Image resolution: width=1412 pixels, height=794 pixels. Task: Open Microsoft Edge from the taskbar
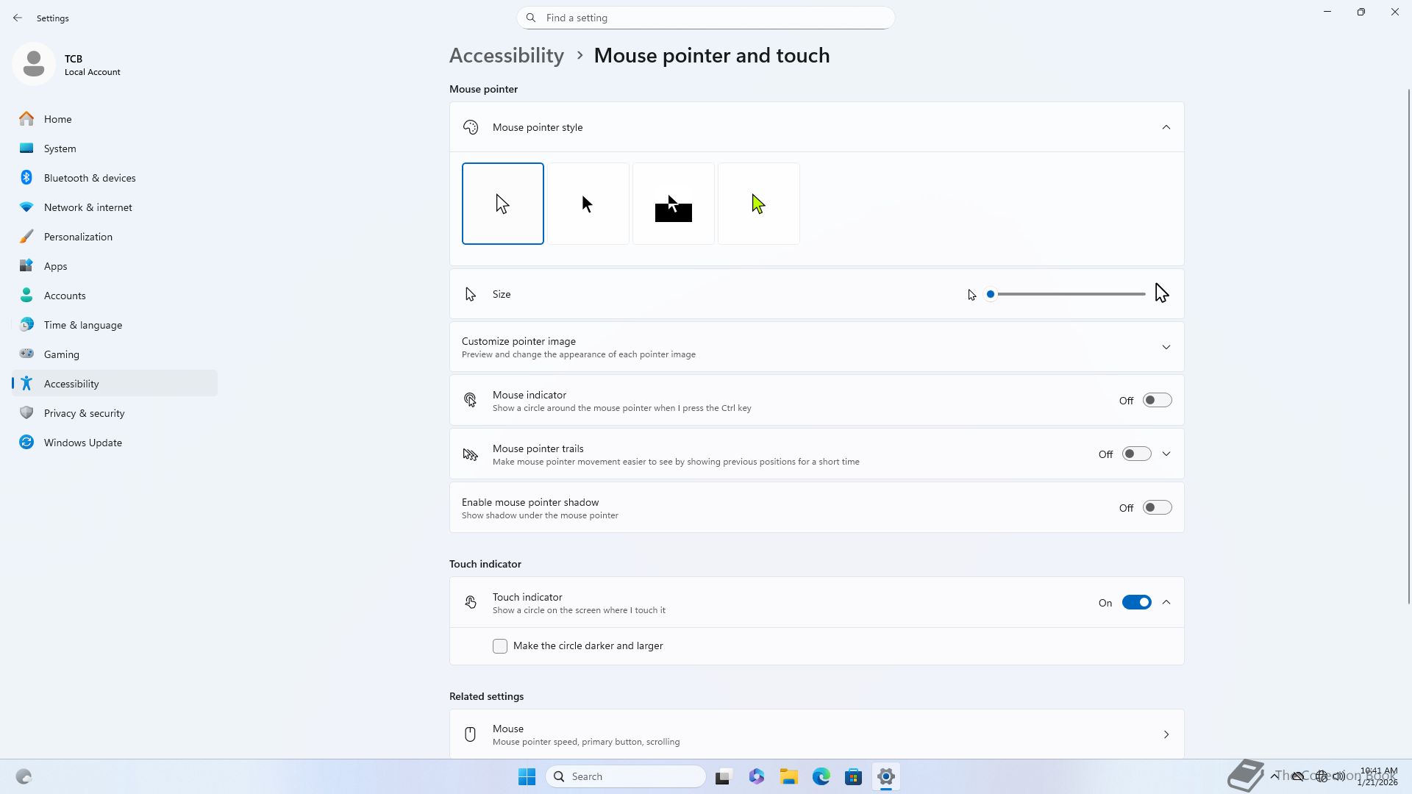[821, 776]
